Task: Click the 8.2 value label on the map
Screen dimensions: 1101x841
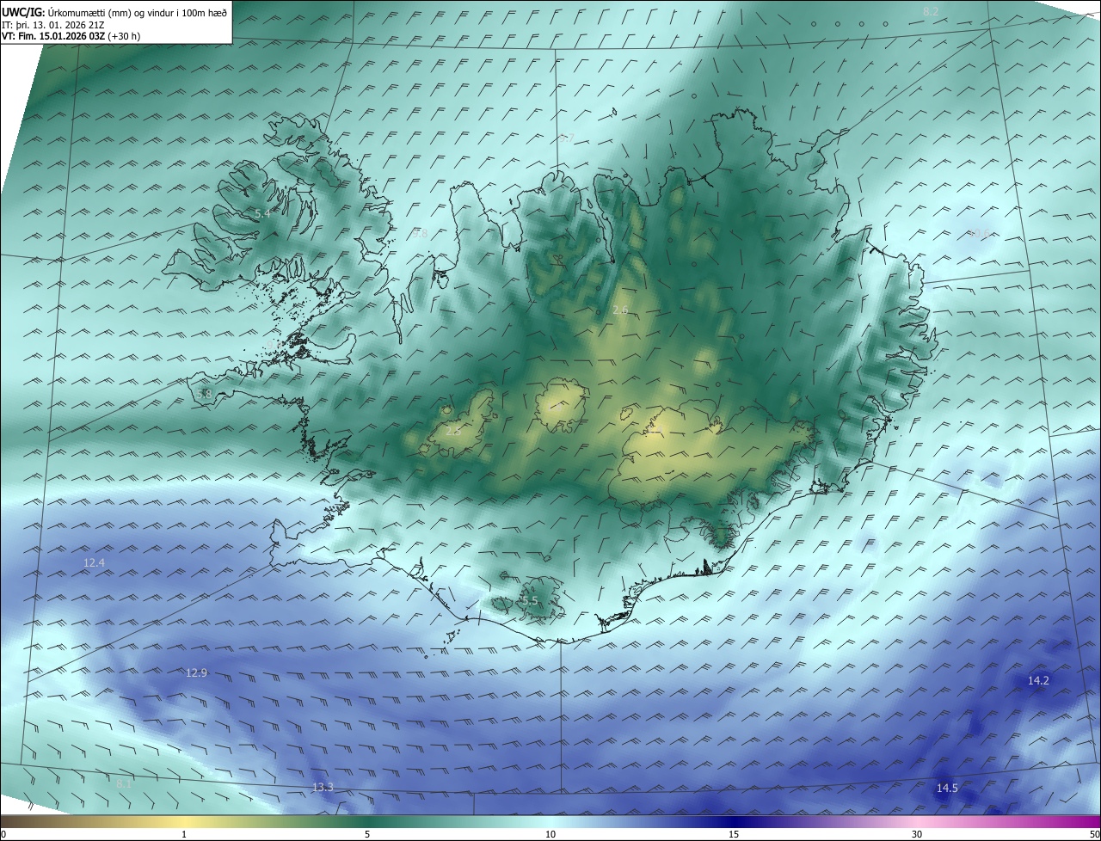Action: click(x=931, y=11)
